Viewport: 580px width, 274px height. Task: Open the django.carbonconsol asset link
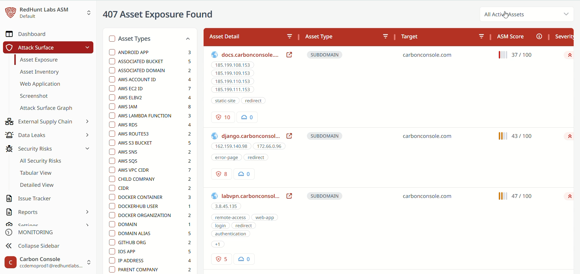click(251, 136)
